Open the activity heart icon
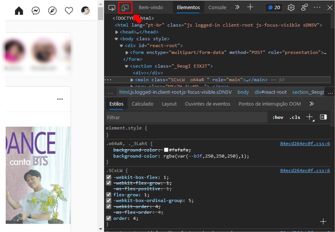Viewport: 335px width, 232px height. click(x=69, y=11)
